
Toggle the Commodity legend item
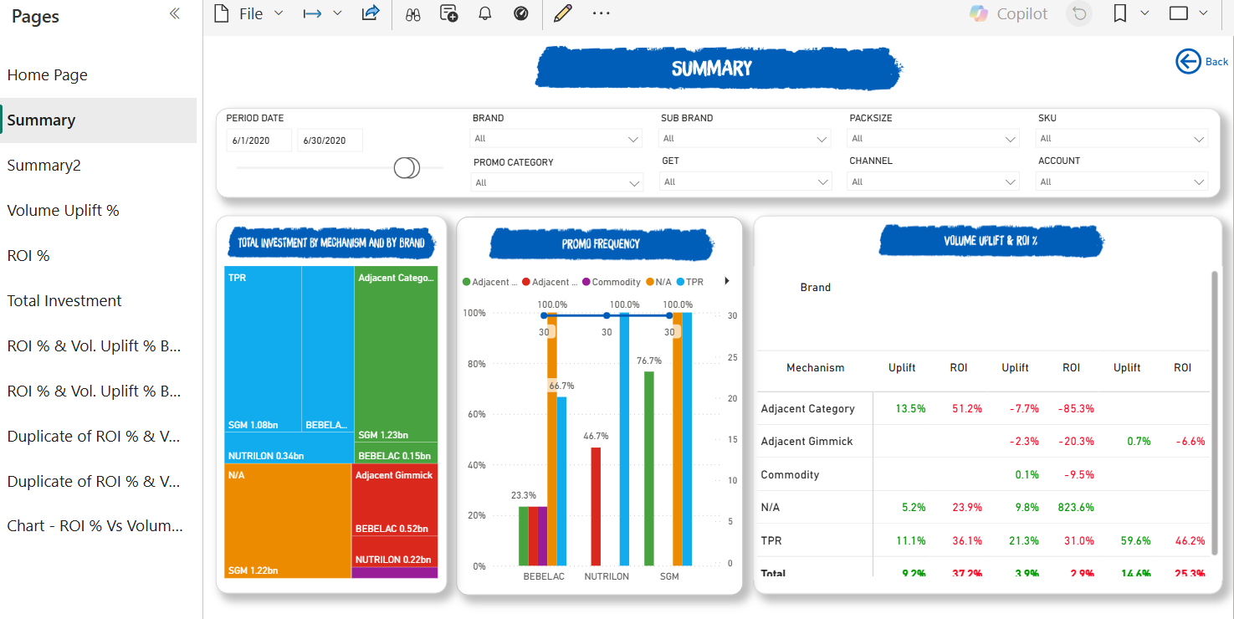pyautogui.click(x=612, y=282)
